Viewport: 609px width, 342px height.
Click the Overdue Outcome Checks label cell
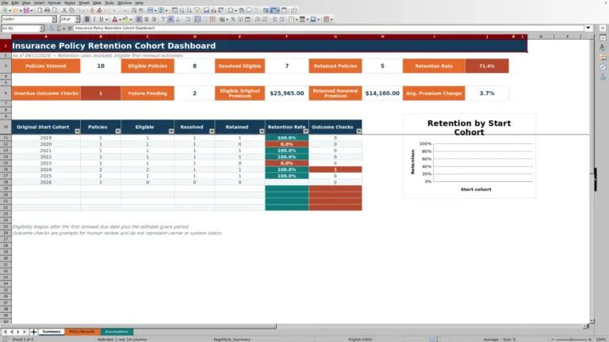[x=46, y=93]
